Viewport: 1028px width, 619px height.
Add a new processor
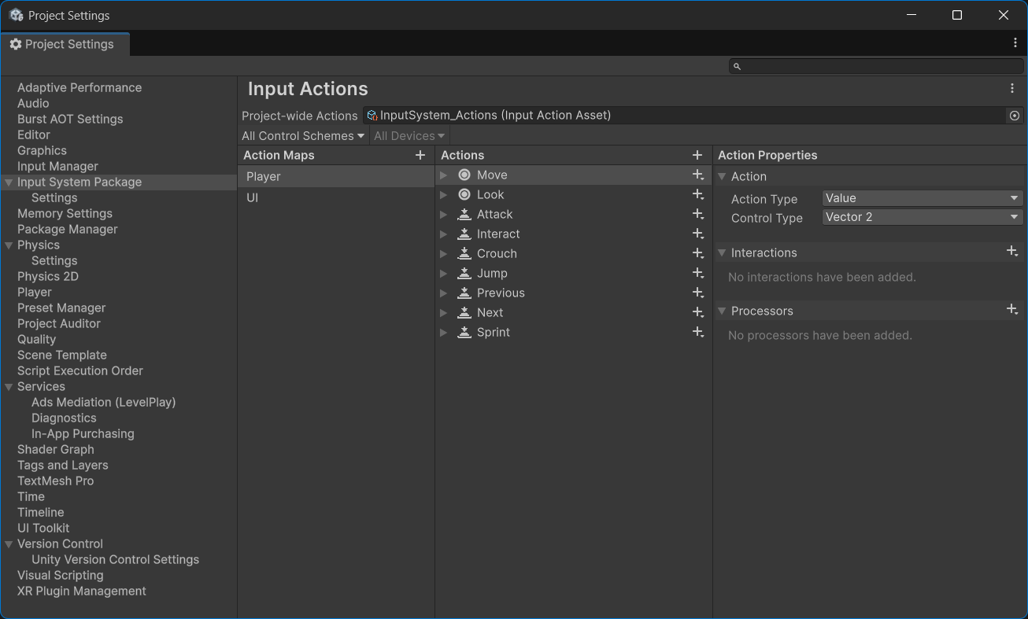pyautogui.click(x=1012, y=310)
